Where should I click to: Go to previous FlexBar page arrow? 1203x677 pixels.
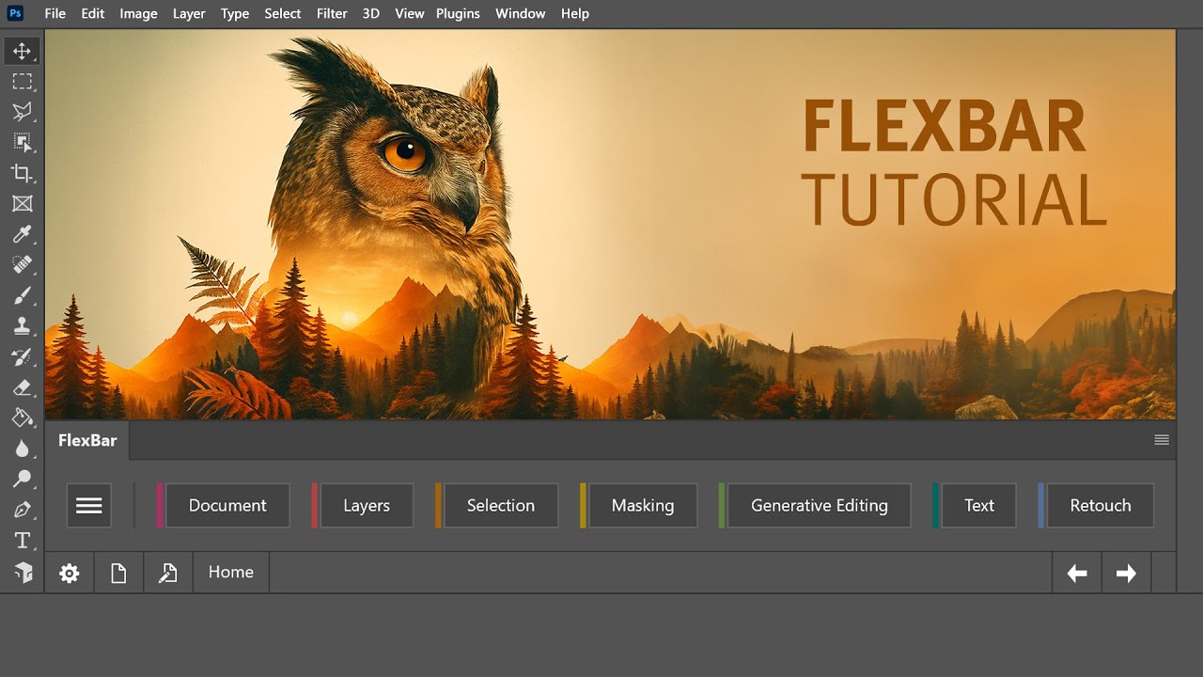pos(1077,574)
